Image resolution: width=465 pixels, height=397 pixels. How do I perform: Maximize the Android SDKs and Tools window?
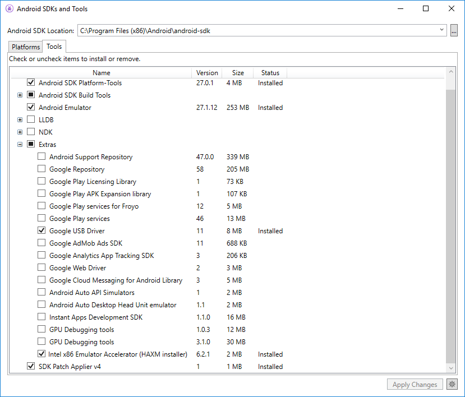[x=426, y=8]
